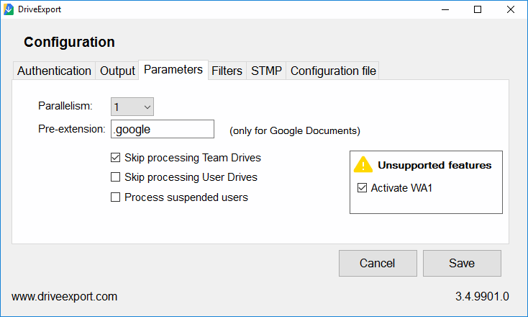Image resolution: width=528 pixels, height=317 pixels.
Task: Open the www.driveexport.com link
Action: [64, 297]
